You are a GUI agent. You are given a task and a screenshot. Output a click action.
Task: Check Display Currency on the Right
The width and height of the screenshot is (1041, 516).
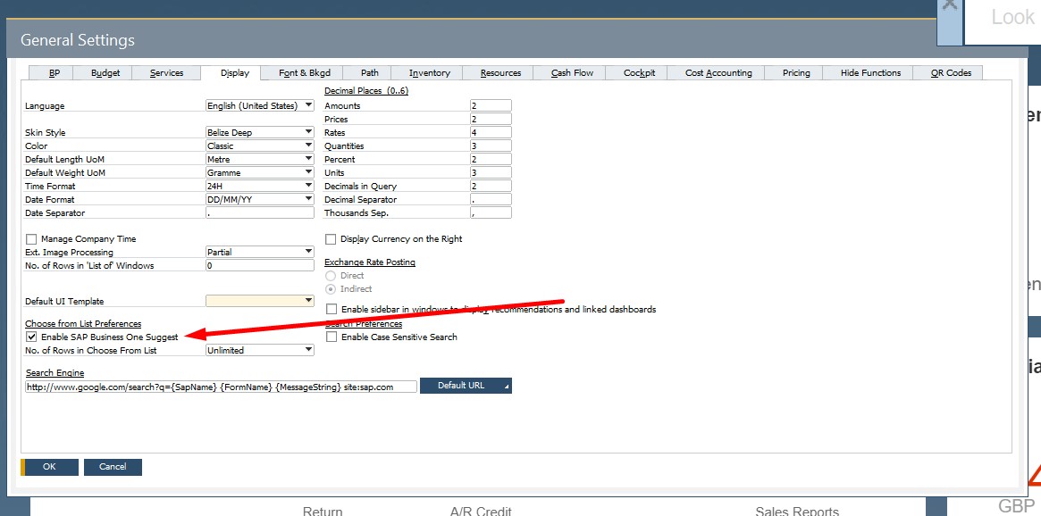point(331,238)
